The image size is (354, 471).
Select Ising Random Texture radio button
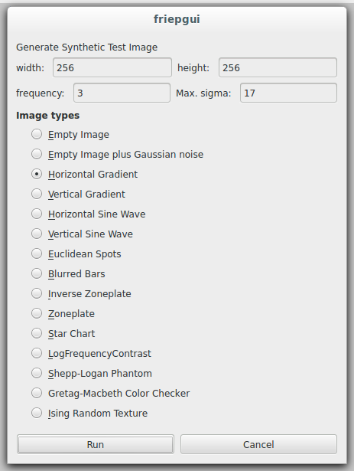click(x=37, y=413)
